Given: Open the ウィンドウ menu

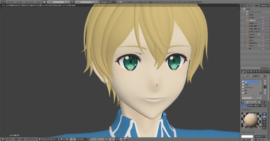Looking at the screenshot, I should (29, 2).
